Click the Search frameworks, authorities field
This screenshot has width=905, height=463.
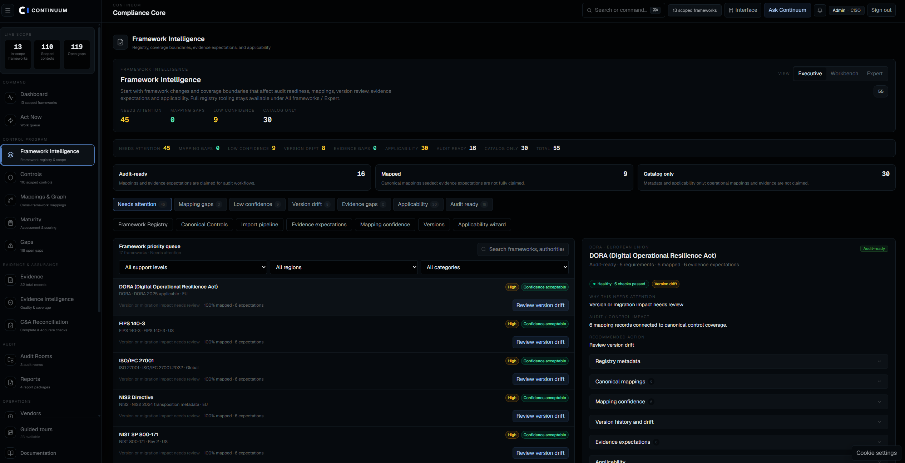tap(523, 249)
